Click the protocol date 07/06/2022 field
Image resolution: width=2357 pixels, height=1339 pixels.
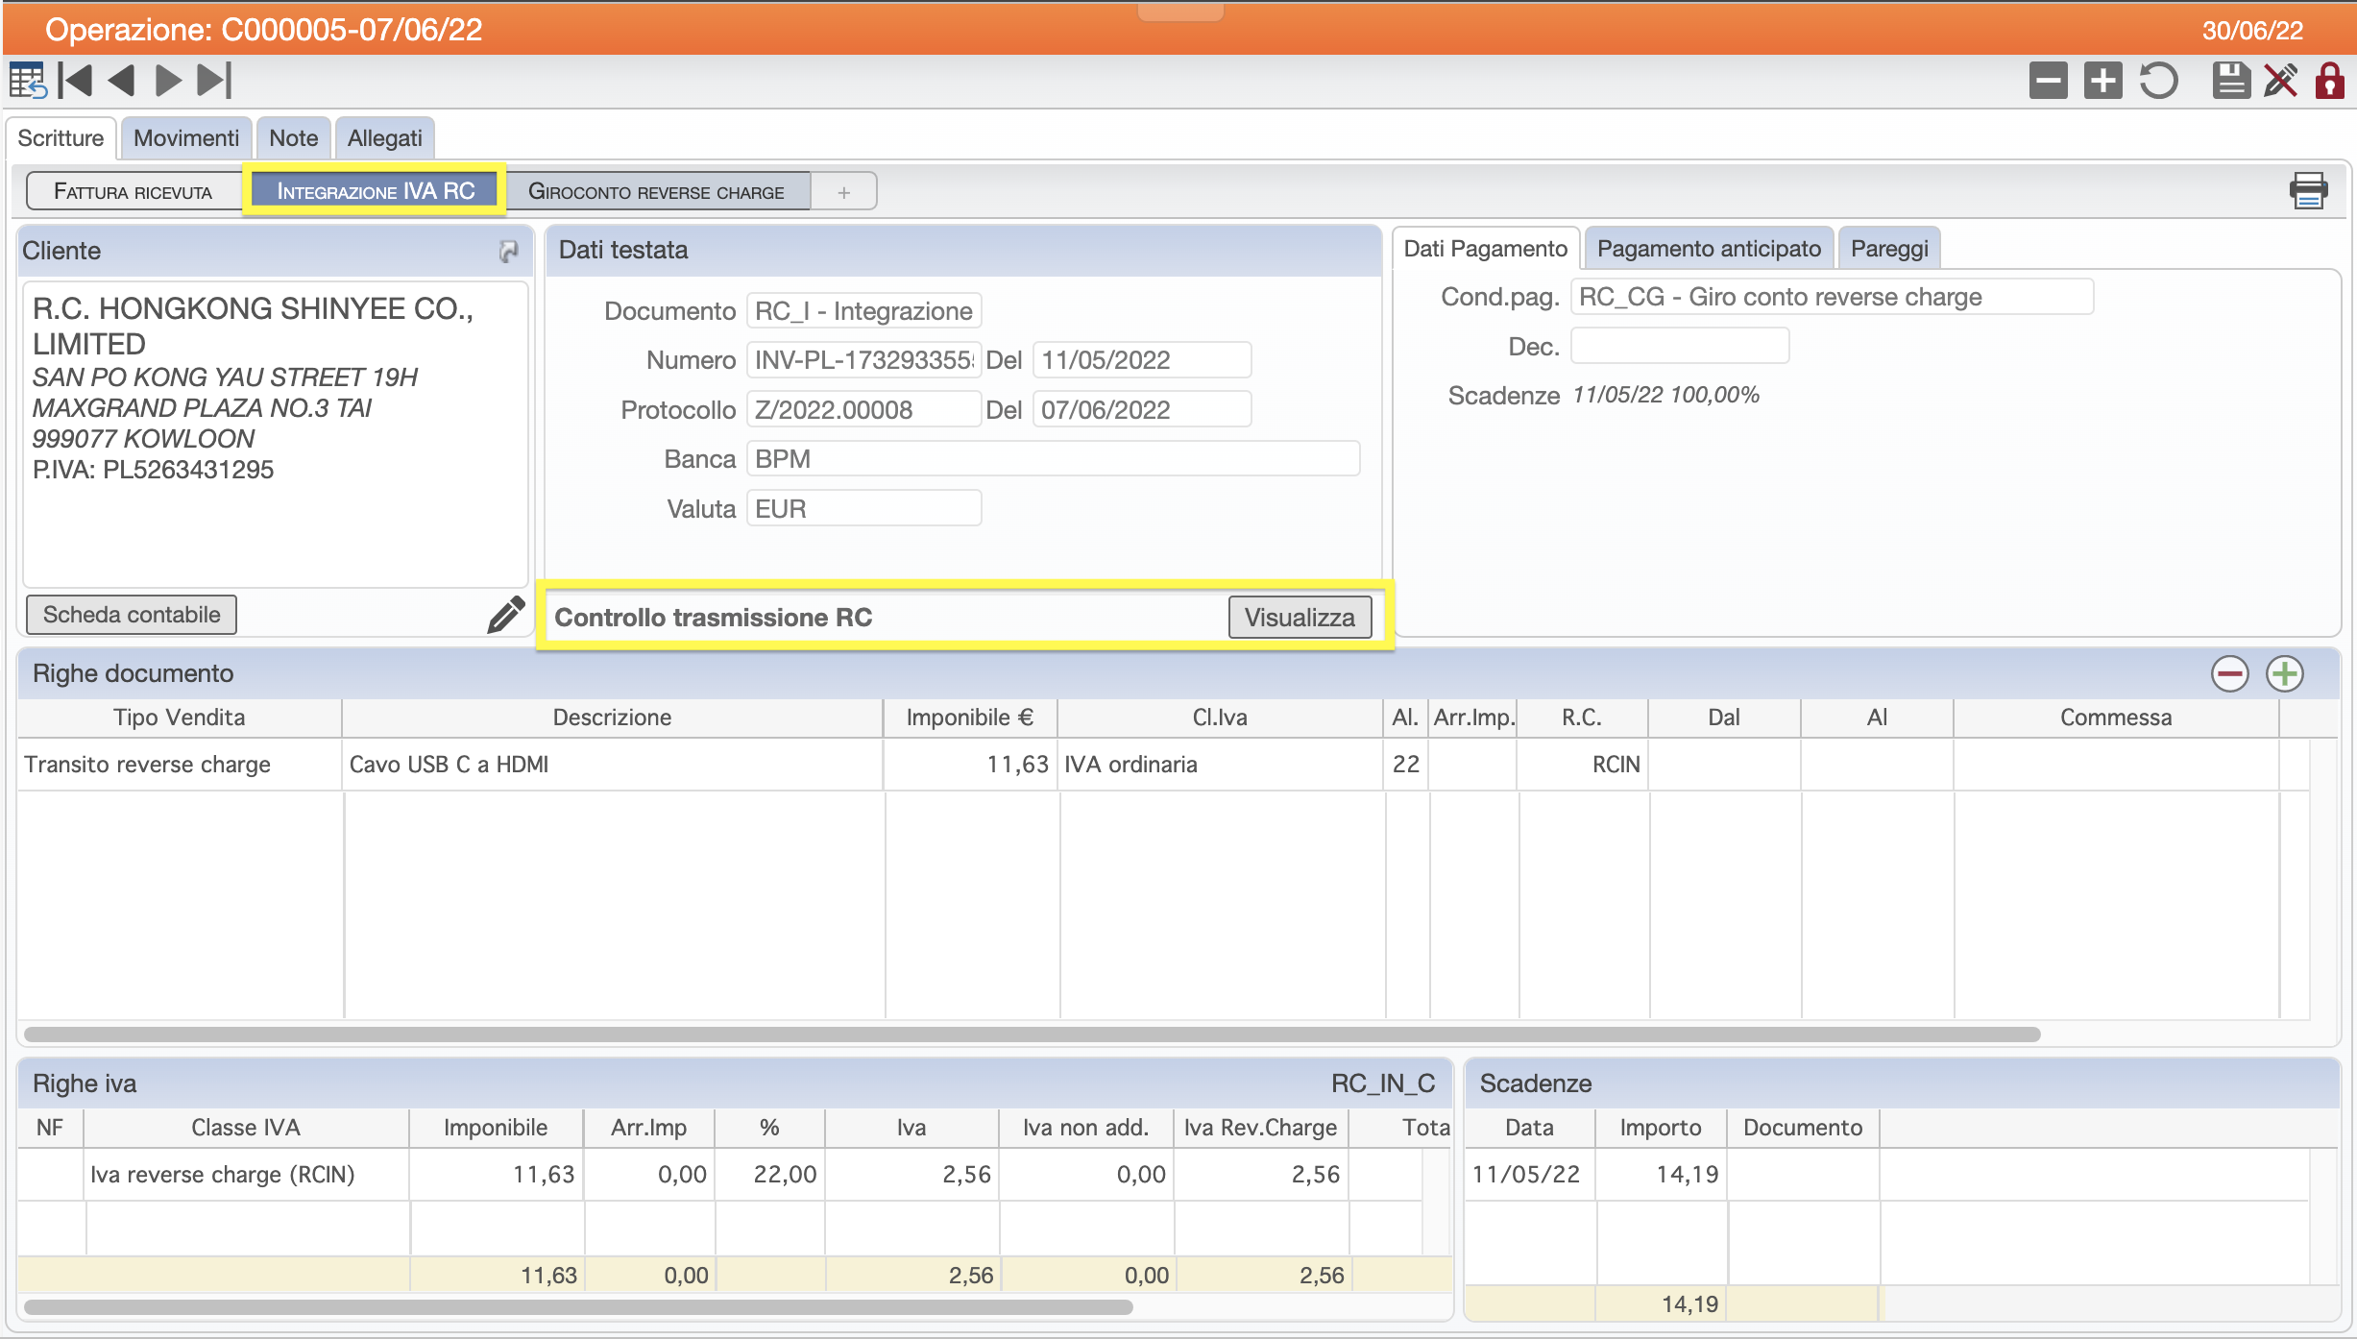pos(1142,410)
